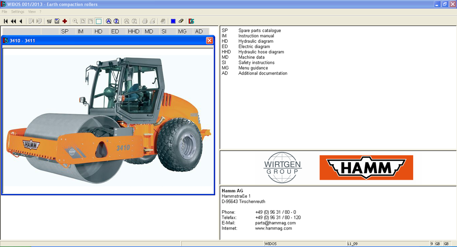457x247 pixels.
Task: Click the eraser toolbar icon
Action: [181, 21]
